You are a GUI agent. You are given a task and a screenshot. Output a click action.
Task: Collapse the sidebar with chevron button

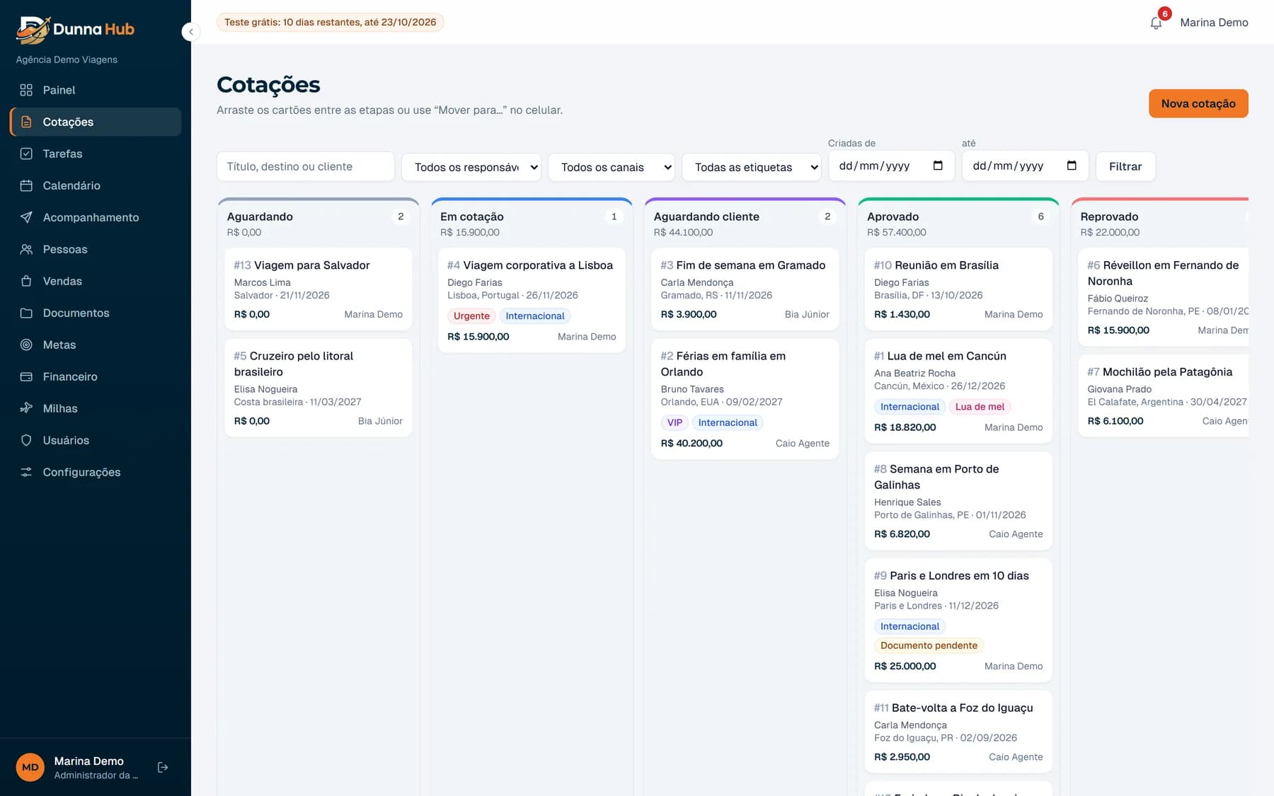point(190,32)
